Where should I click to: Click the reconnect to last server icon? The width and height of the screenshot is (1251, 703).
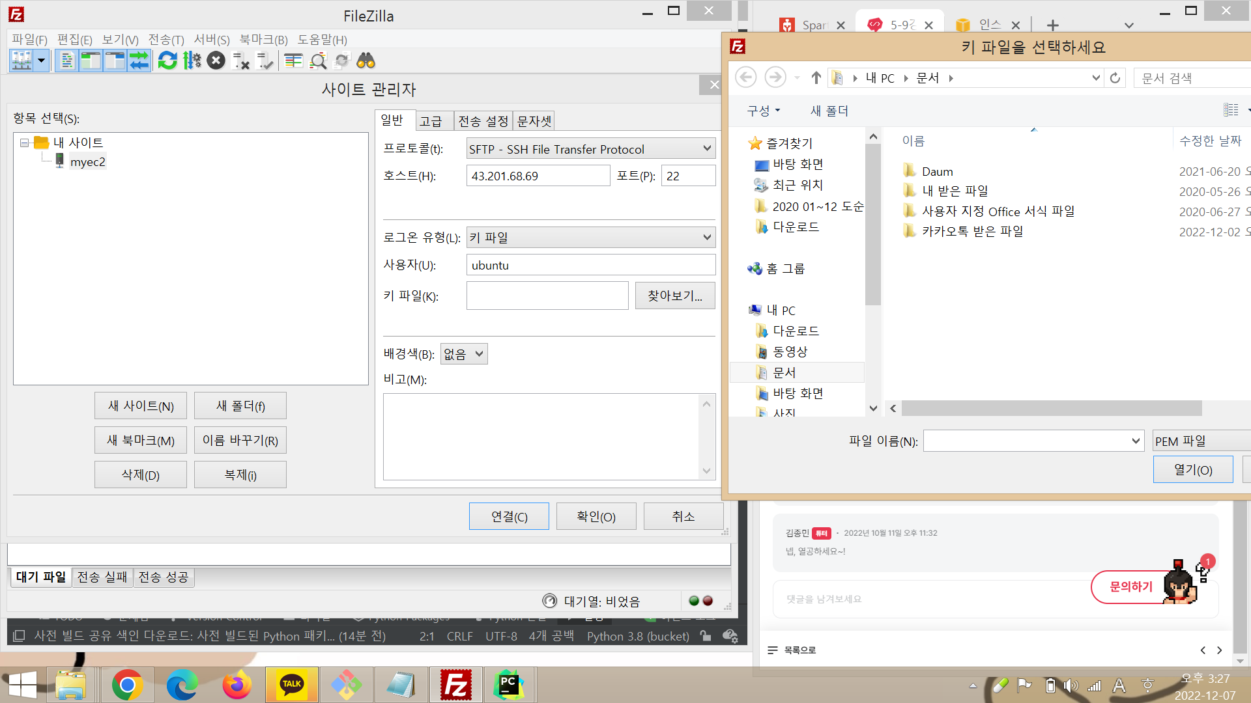[x=265, y=61]
